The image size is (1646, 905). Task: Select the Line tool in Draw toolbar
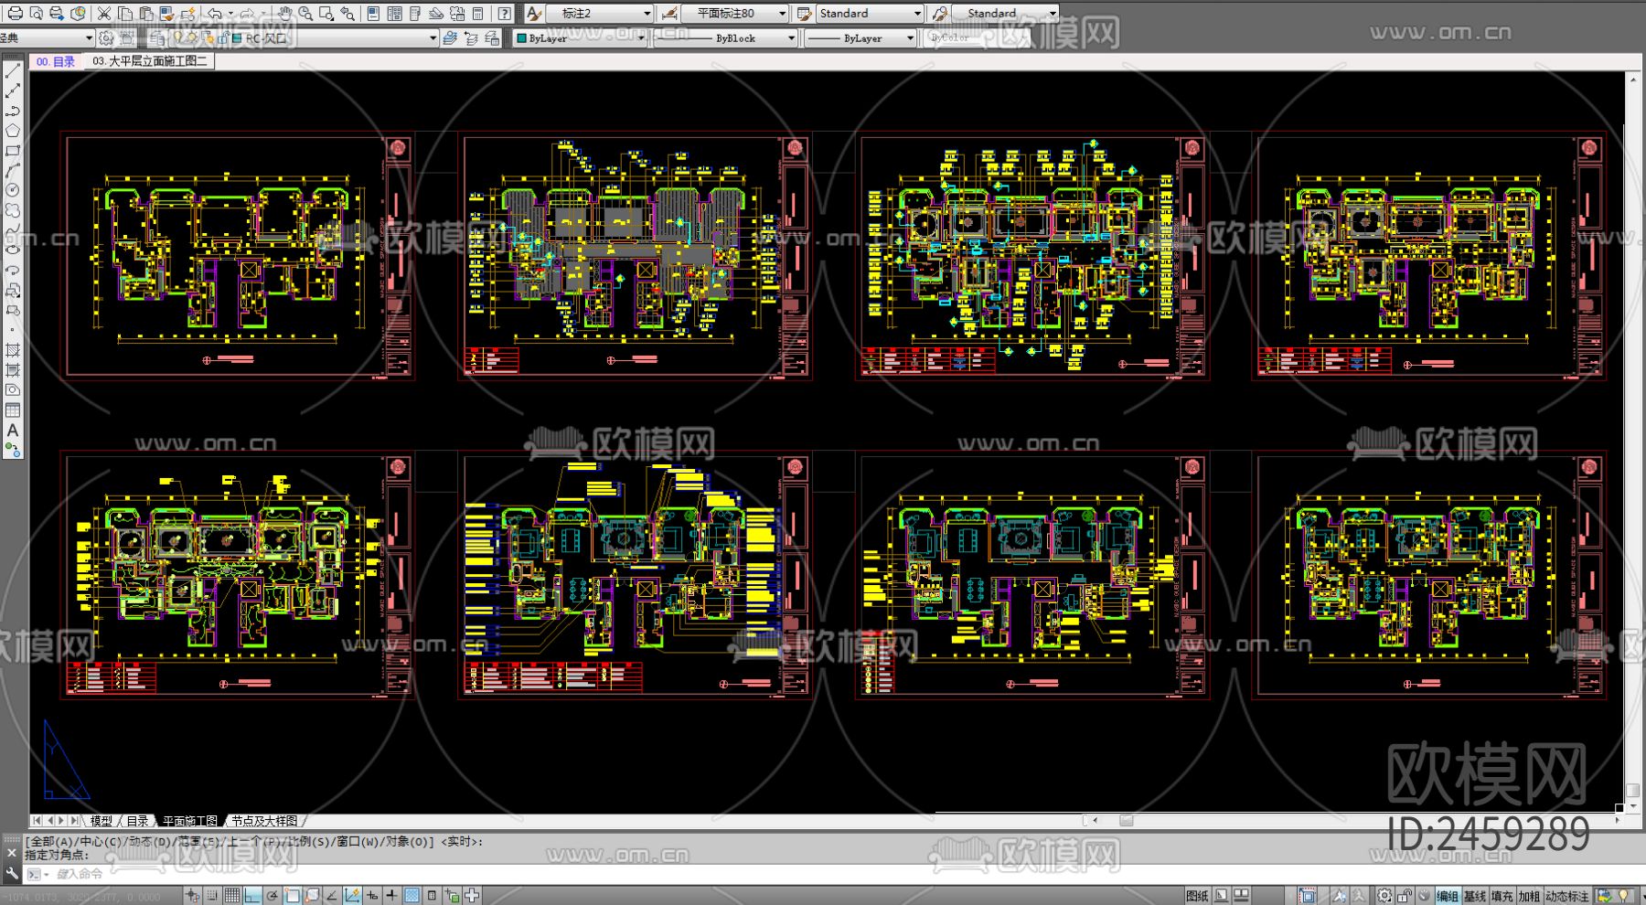[x=13, y=70]
